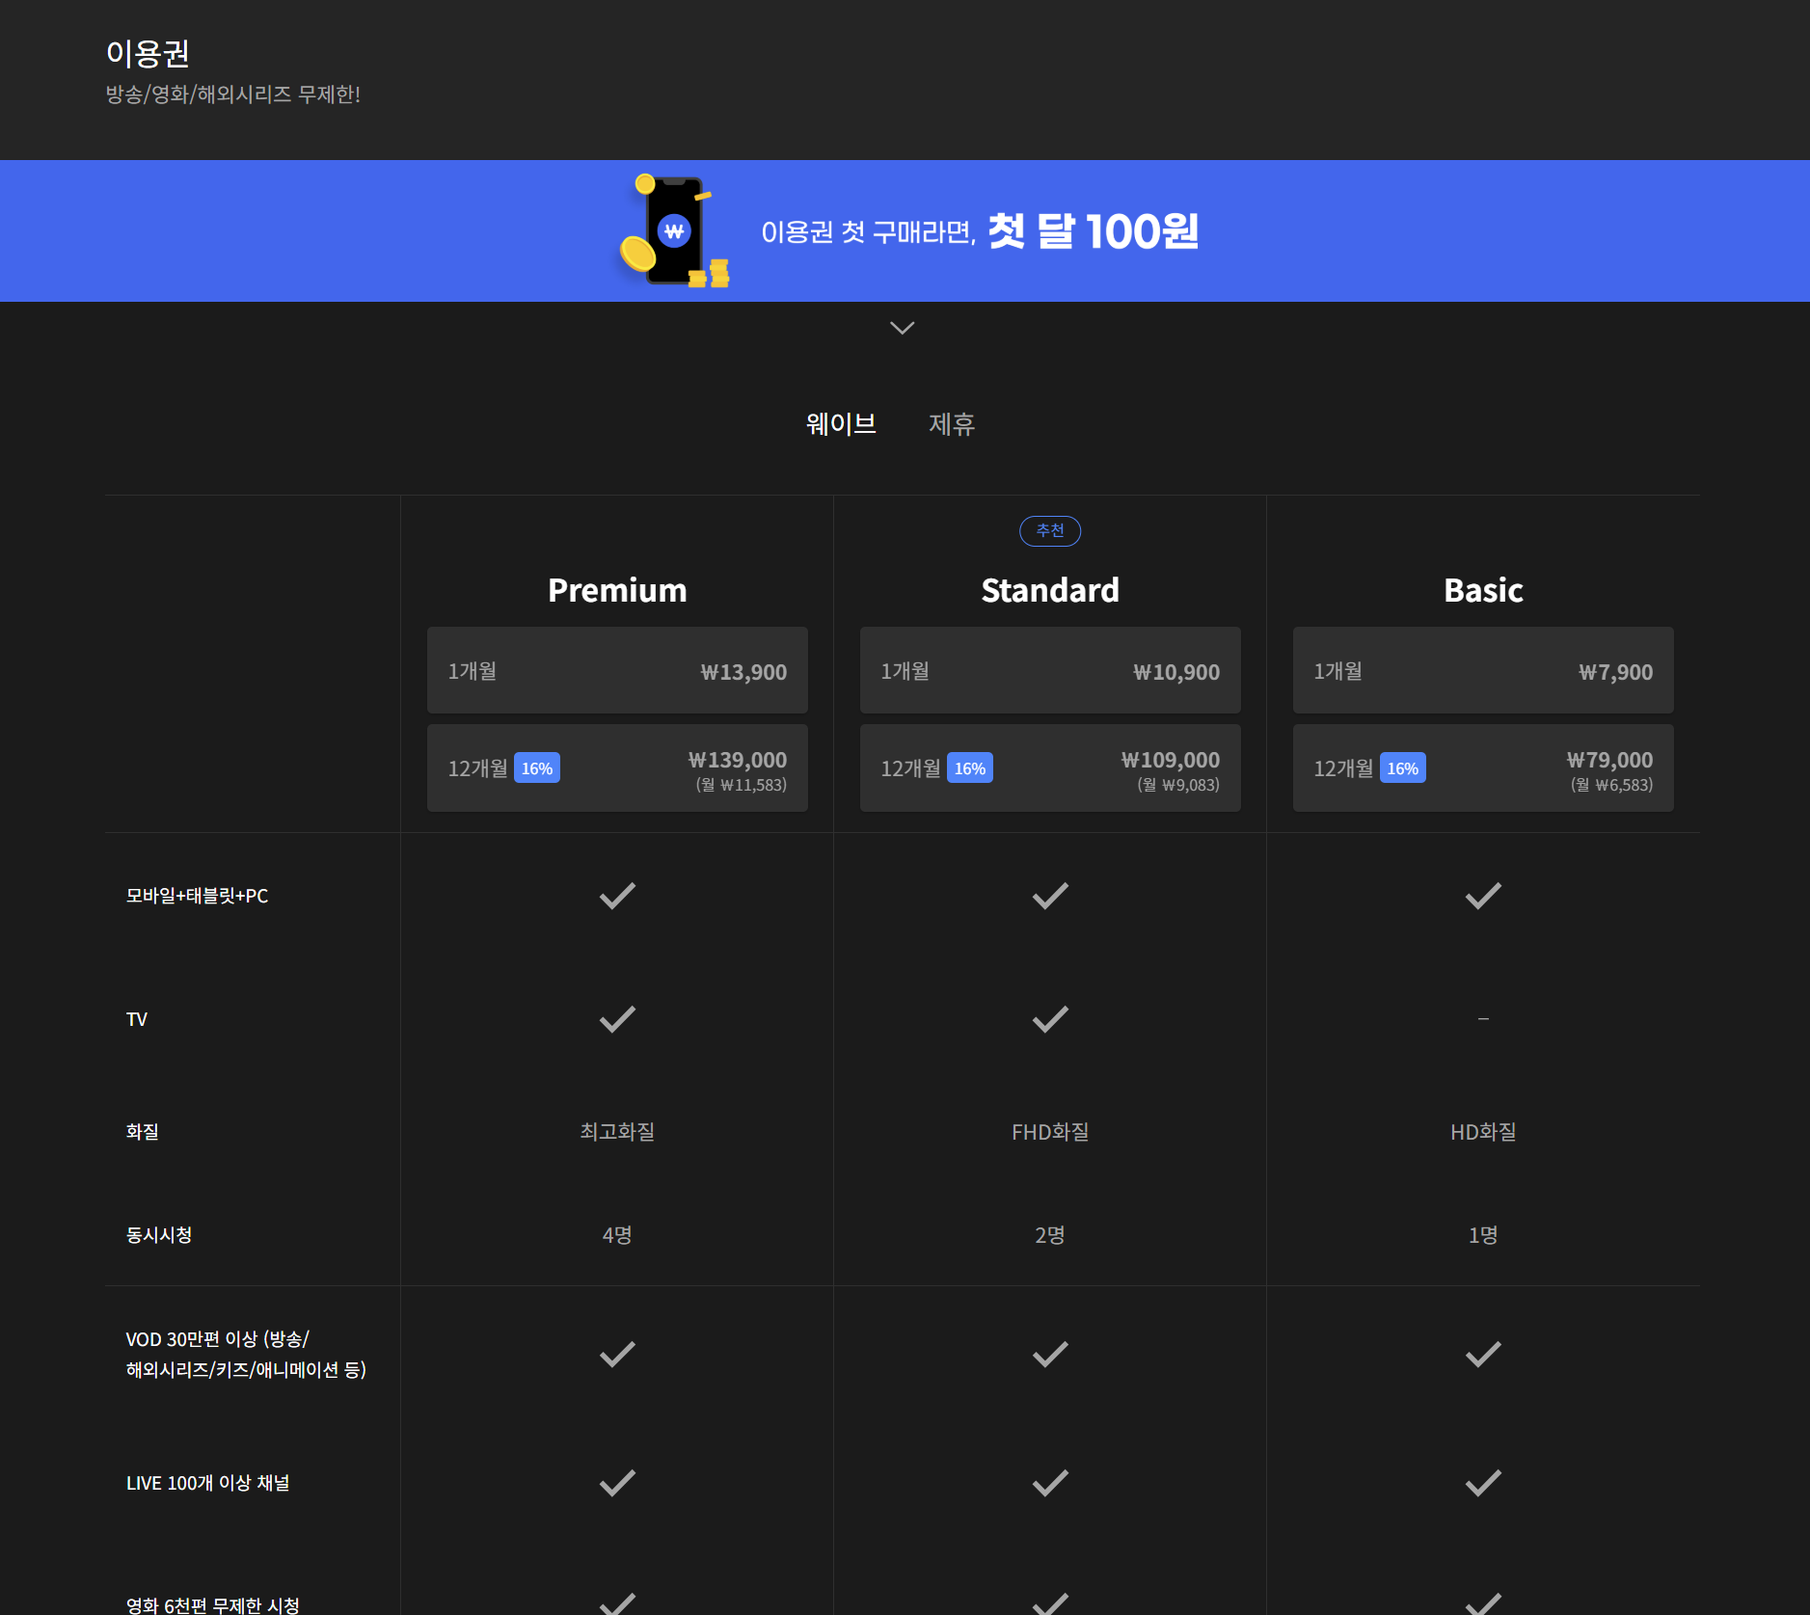Click the 모바일+태블릿+PC row label
The height and width of the screenshot is (1615, 1810).
point(197,896)
